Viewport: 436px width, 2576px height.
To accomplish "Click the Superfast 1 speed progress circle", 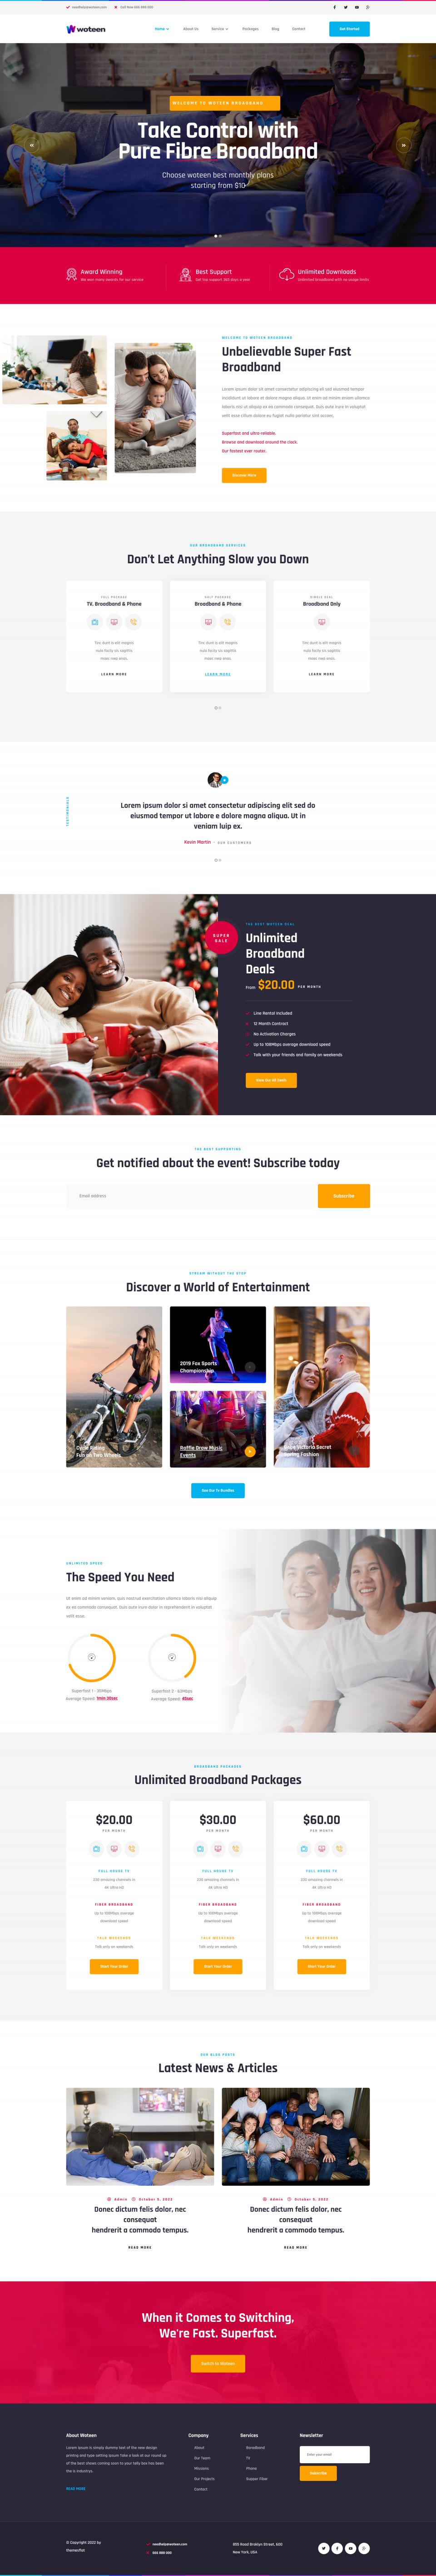I will click(x=92, y=1658).
